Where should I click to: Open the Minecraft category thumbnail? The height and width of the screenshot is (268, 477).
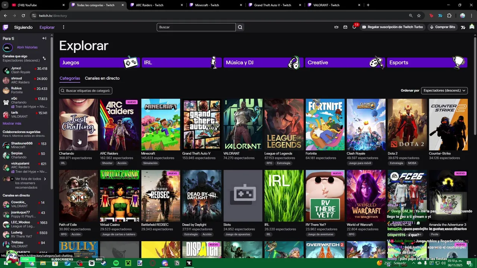[x=161, y=124]
